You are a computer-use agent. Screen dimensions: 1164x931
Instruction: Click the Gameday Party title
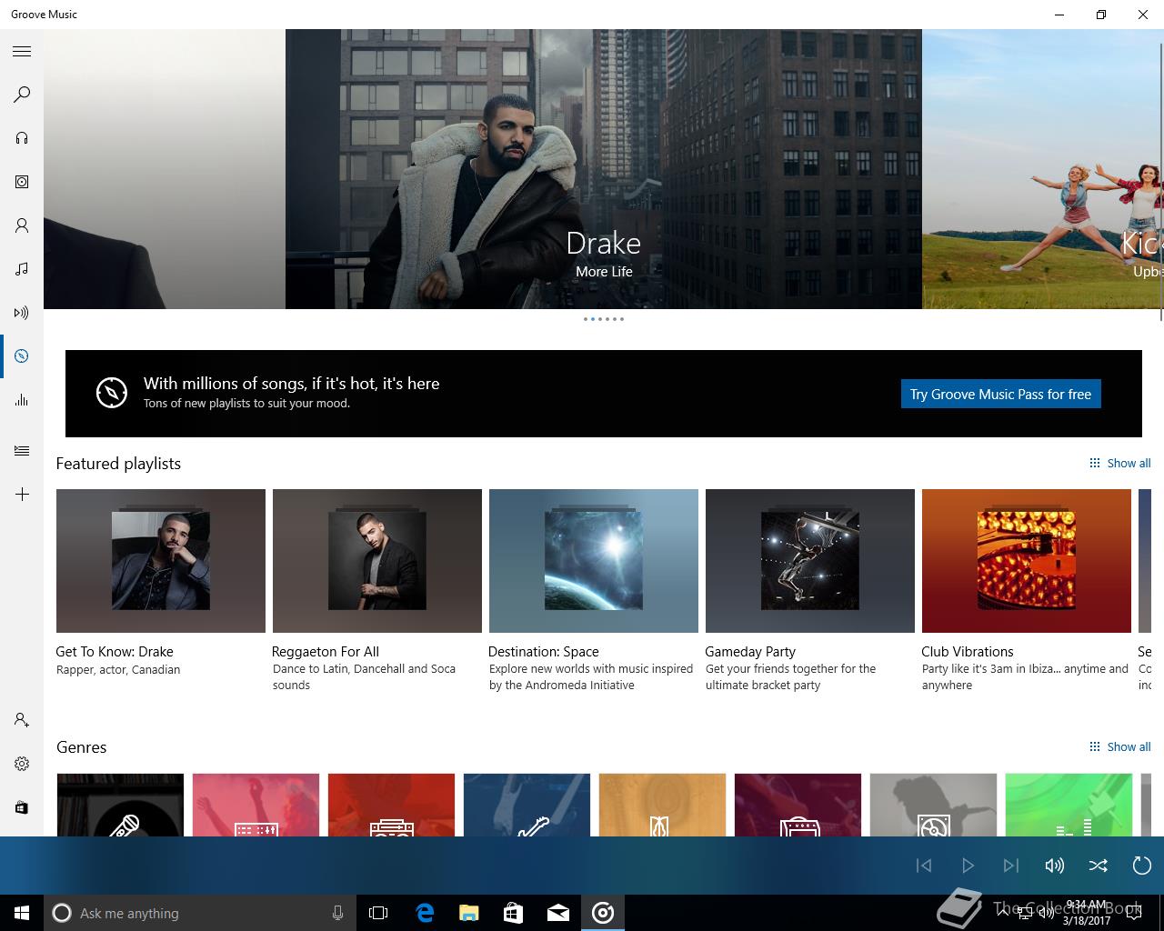click(x=750, y=651)
